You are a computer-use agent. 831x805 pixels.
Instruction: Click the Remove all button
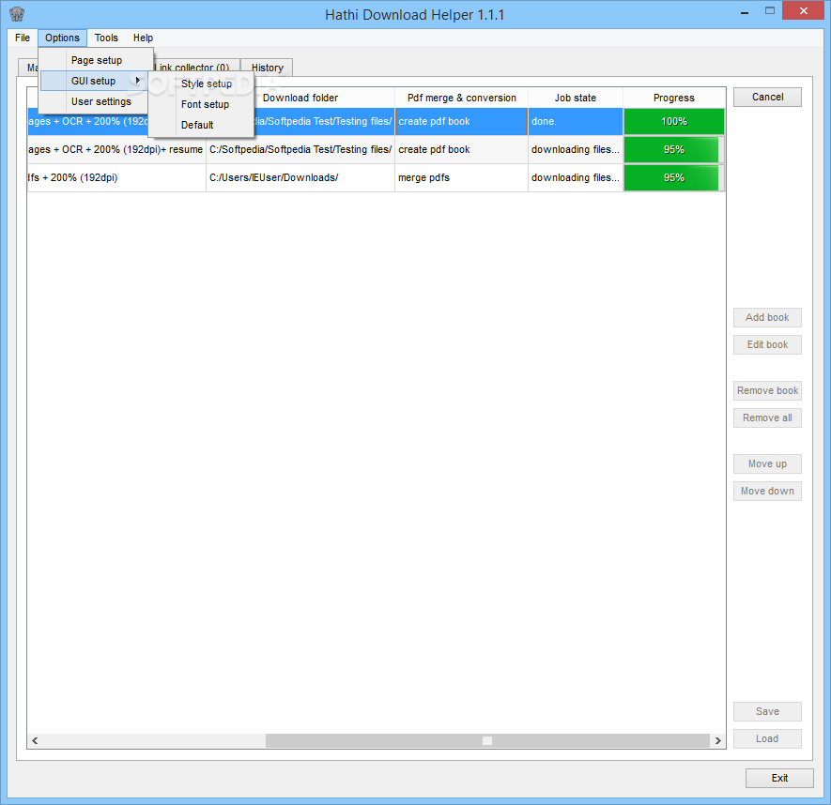point(767,418)
